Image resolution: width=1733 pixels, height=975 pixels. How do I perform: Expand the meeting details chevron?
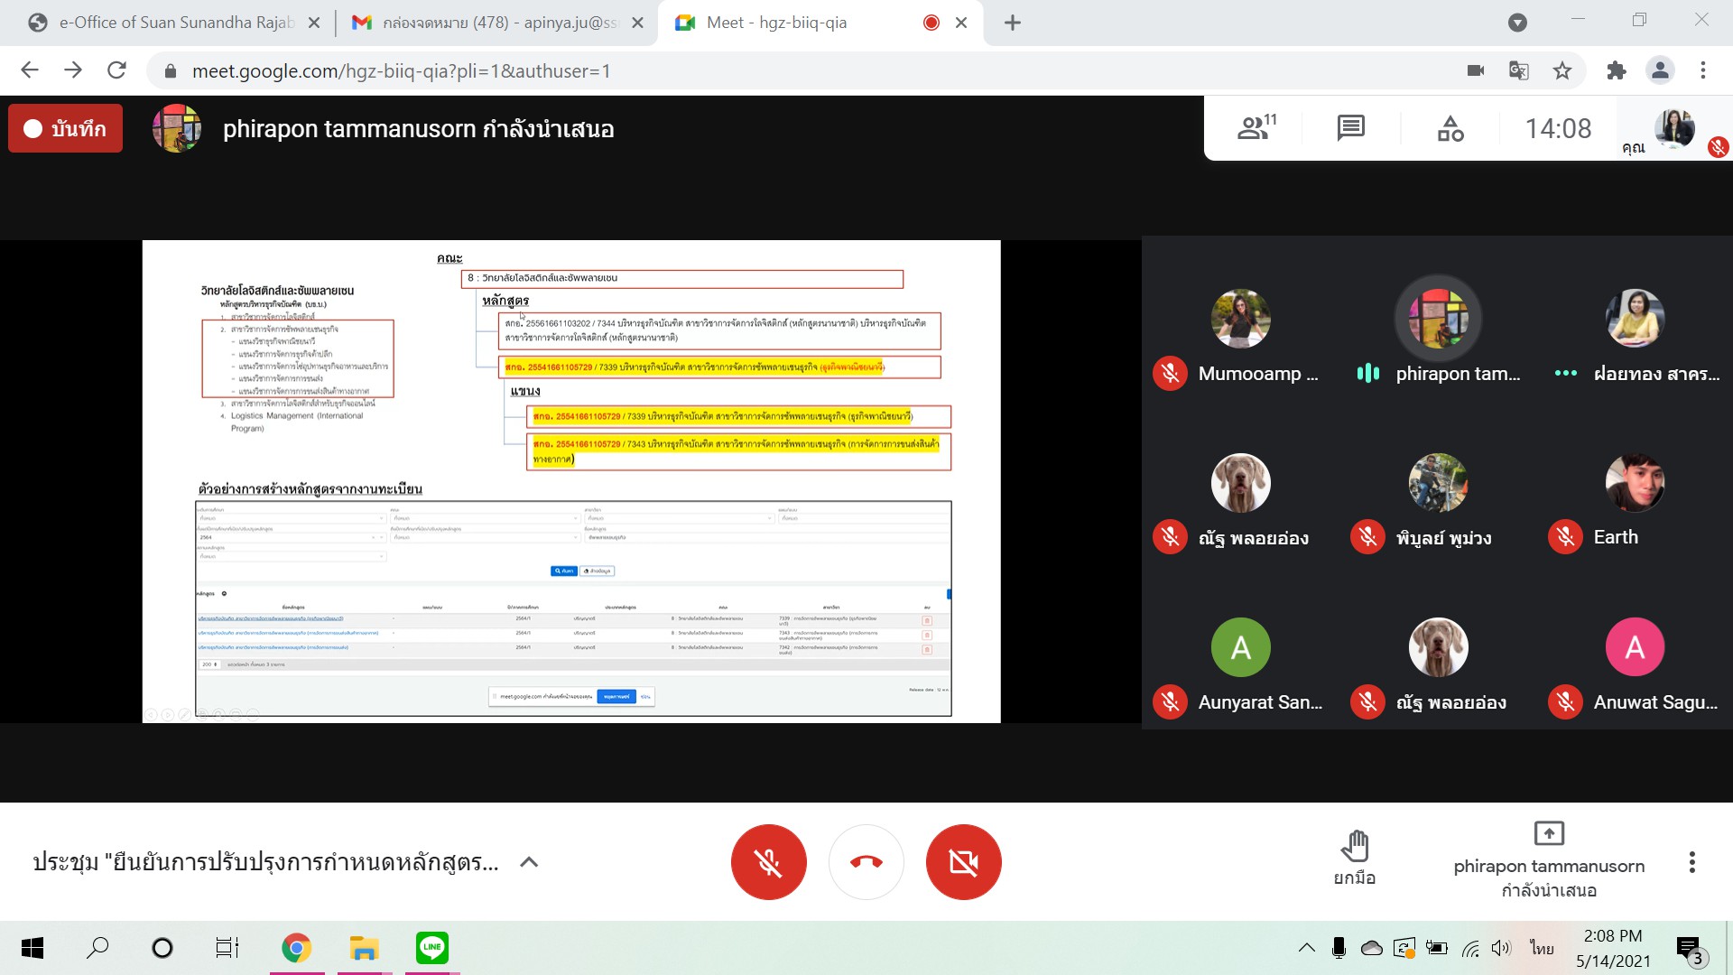pyautogui.click(x=529, y=862)
